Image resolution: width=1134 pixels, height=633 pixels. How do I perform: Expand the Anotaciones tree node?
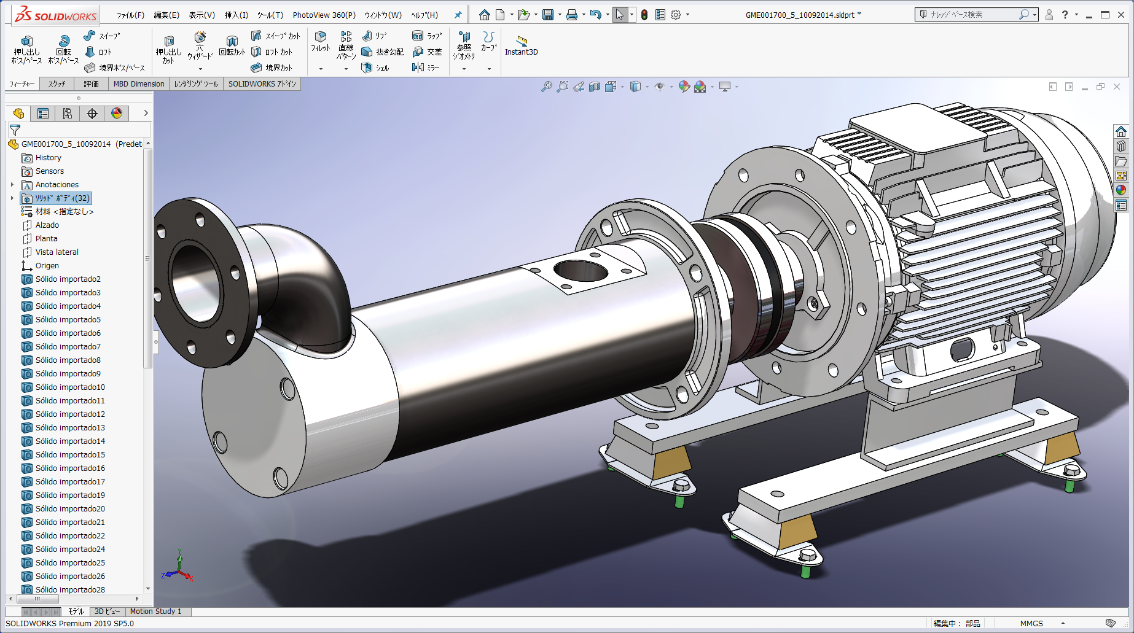point(13,185)
